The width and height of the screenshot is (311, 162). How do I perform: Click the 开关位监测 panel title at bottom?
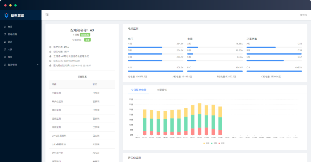pos(135,158)
